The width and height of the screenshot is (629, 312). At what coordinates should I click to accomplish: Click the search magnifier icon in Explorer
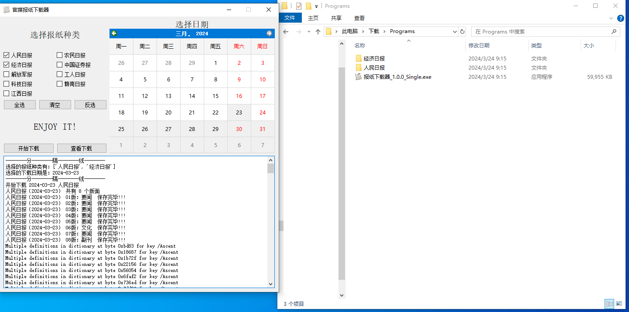point(614,31)
